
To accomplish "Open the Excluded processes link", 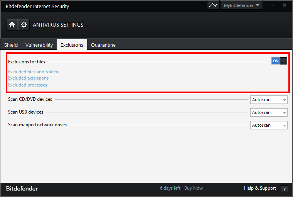I will [x=27, y=85].
